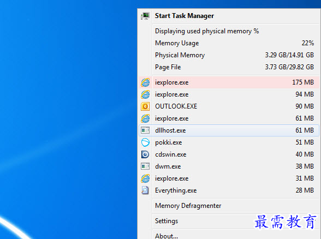Click the Everything.exe magnifier icon
This screenshot has width=321, height=239.
point(145,190)
